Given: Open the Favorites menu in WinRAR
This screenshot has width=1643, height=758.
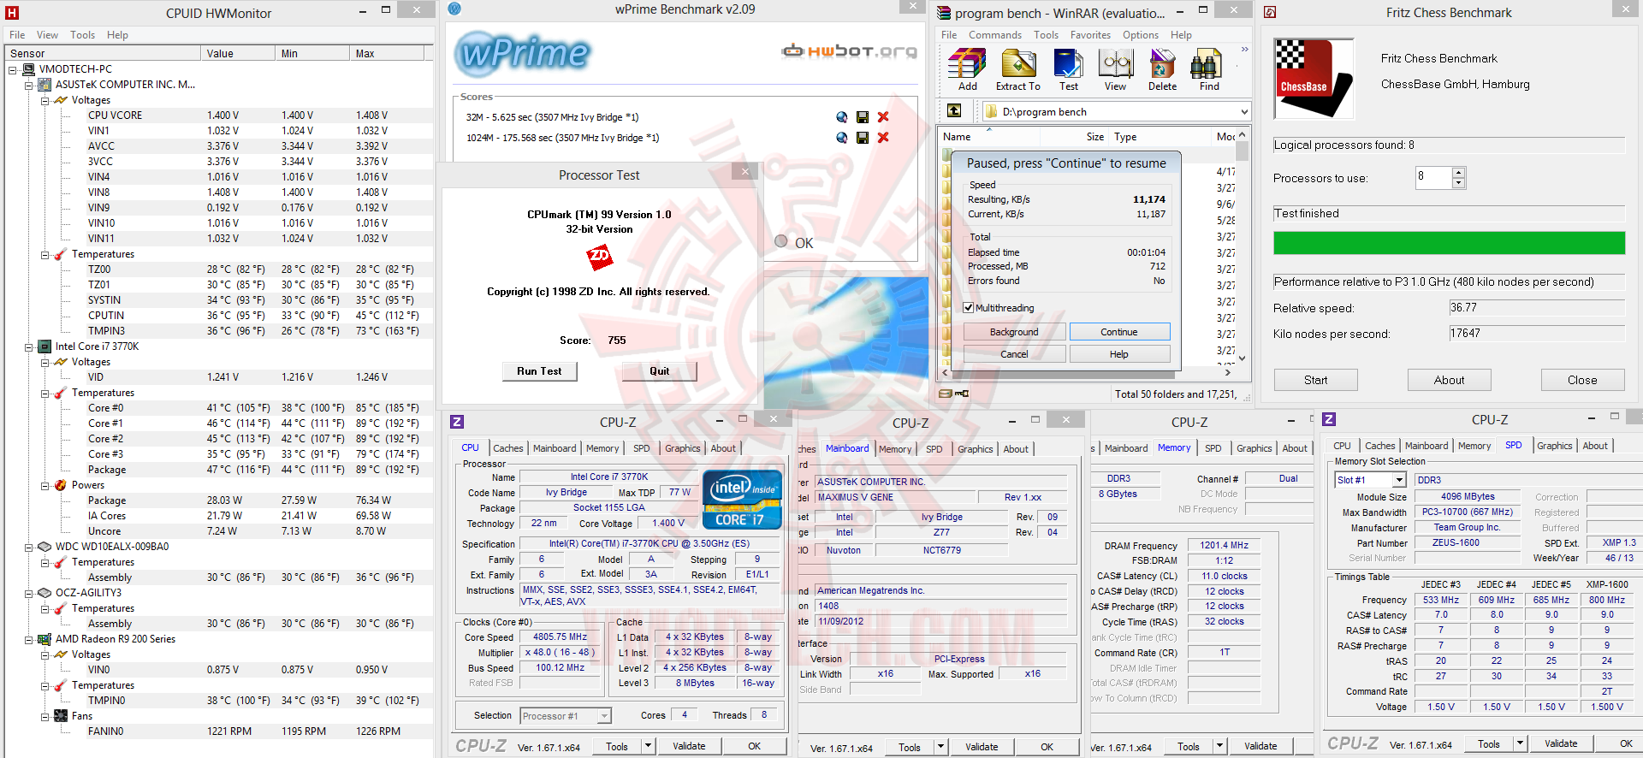Looking at the screenshot, I should pyautogui.click(x=1090, y=35).
